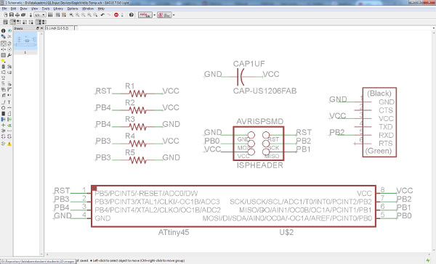Select the Text tool

click(9, 102)
